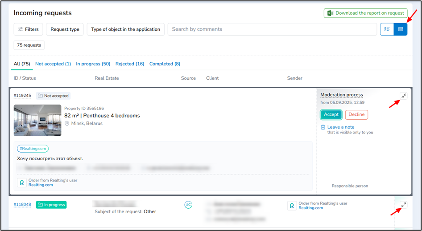Expand request #118048 with the arrows icon

[x=403, y=205]
